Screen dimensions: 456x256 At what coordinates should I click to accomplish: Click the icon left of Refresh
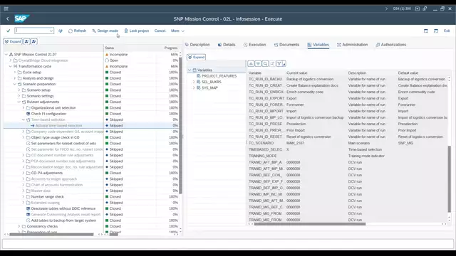(61, 31)
